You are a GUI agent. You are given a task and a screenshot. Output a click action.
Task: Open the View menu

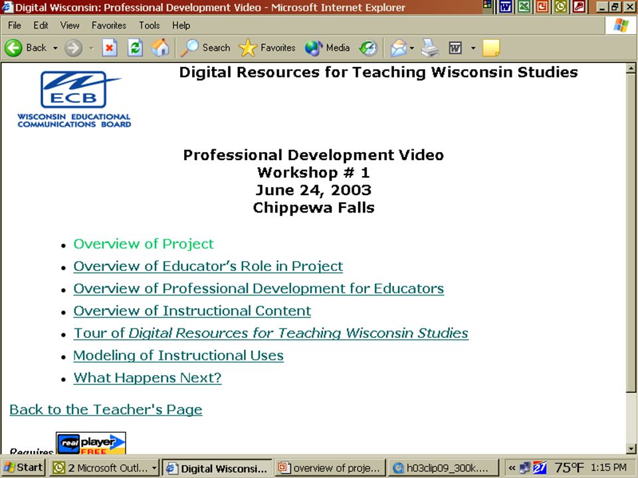pos(70,26)
